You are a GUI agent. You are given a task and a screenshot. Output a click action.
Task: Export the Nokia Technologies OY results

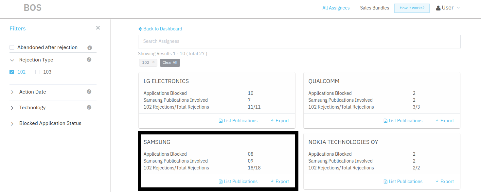(x=444, y=182)
